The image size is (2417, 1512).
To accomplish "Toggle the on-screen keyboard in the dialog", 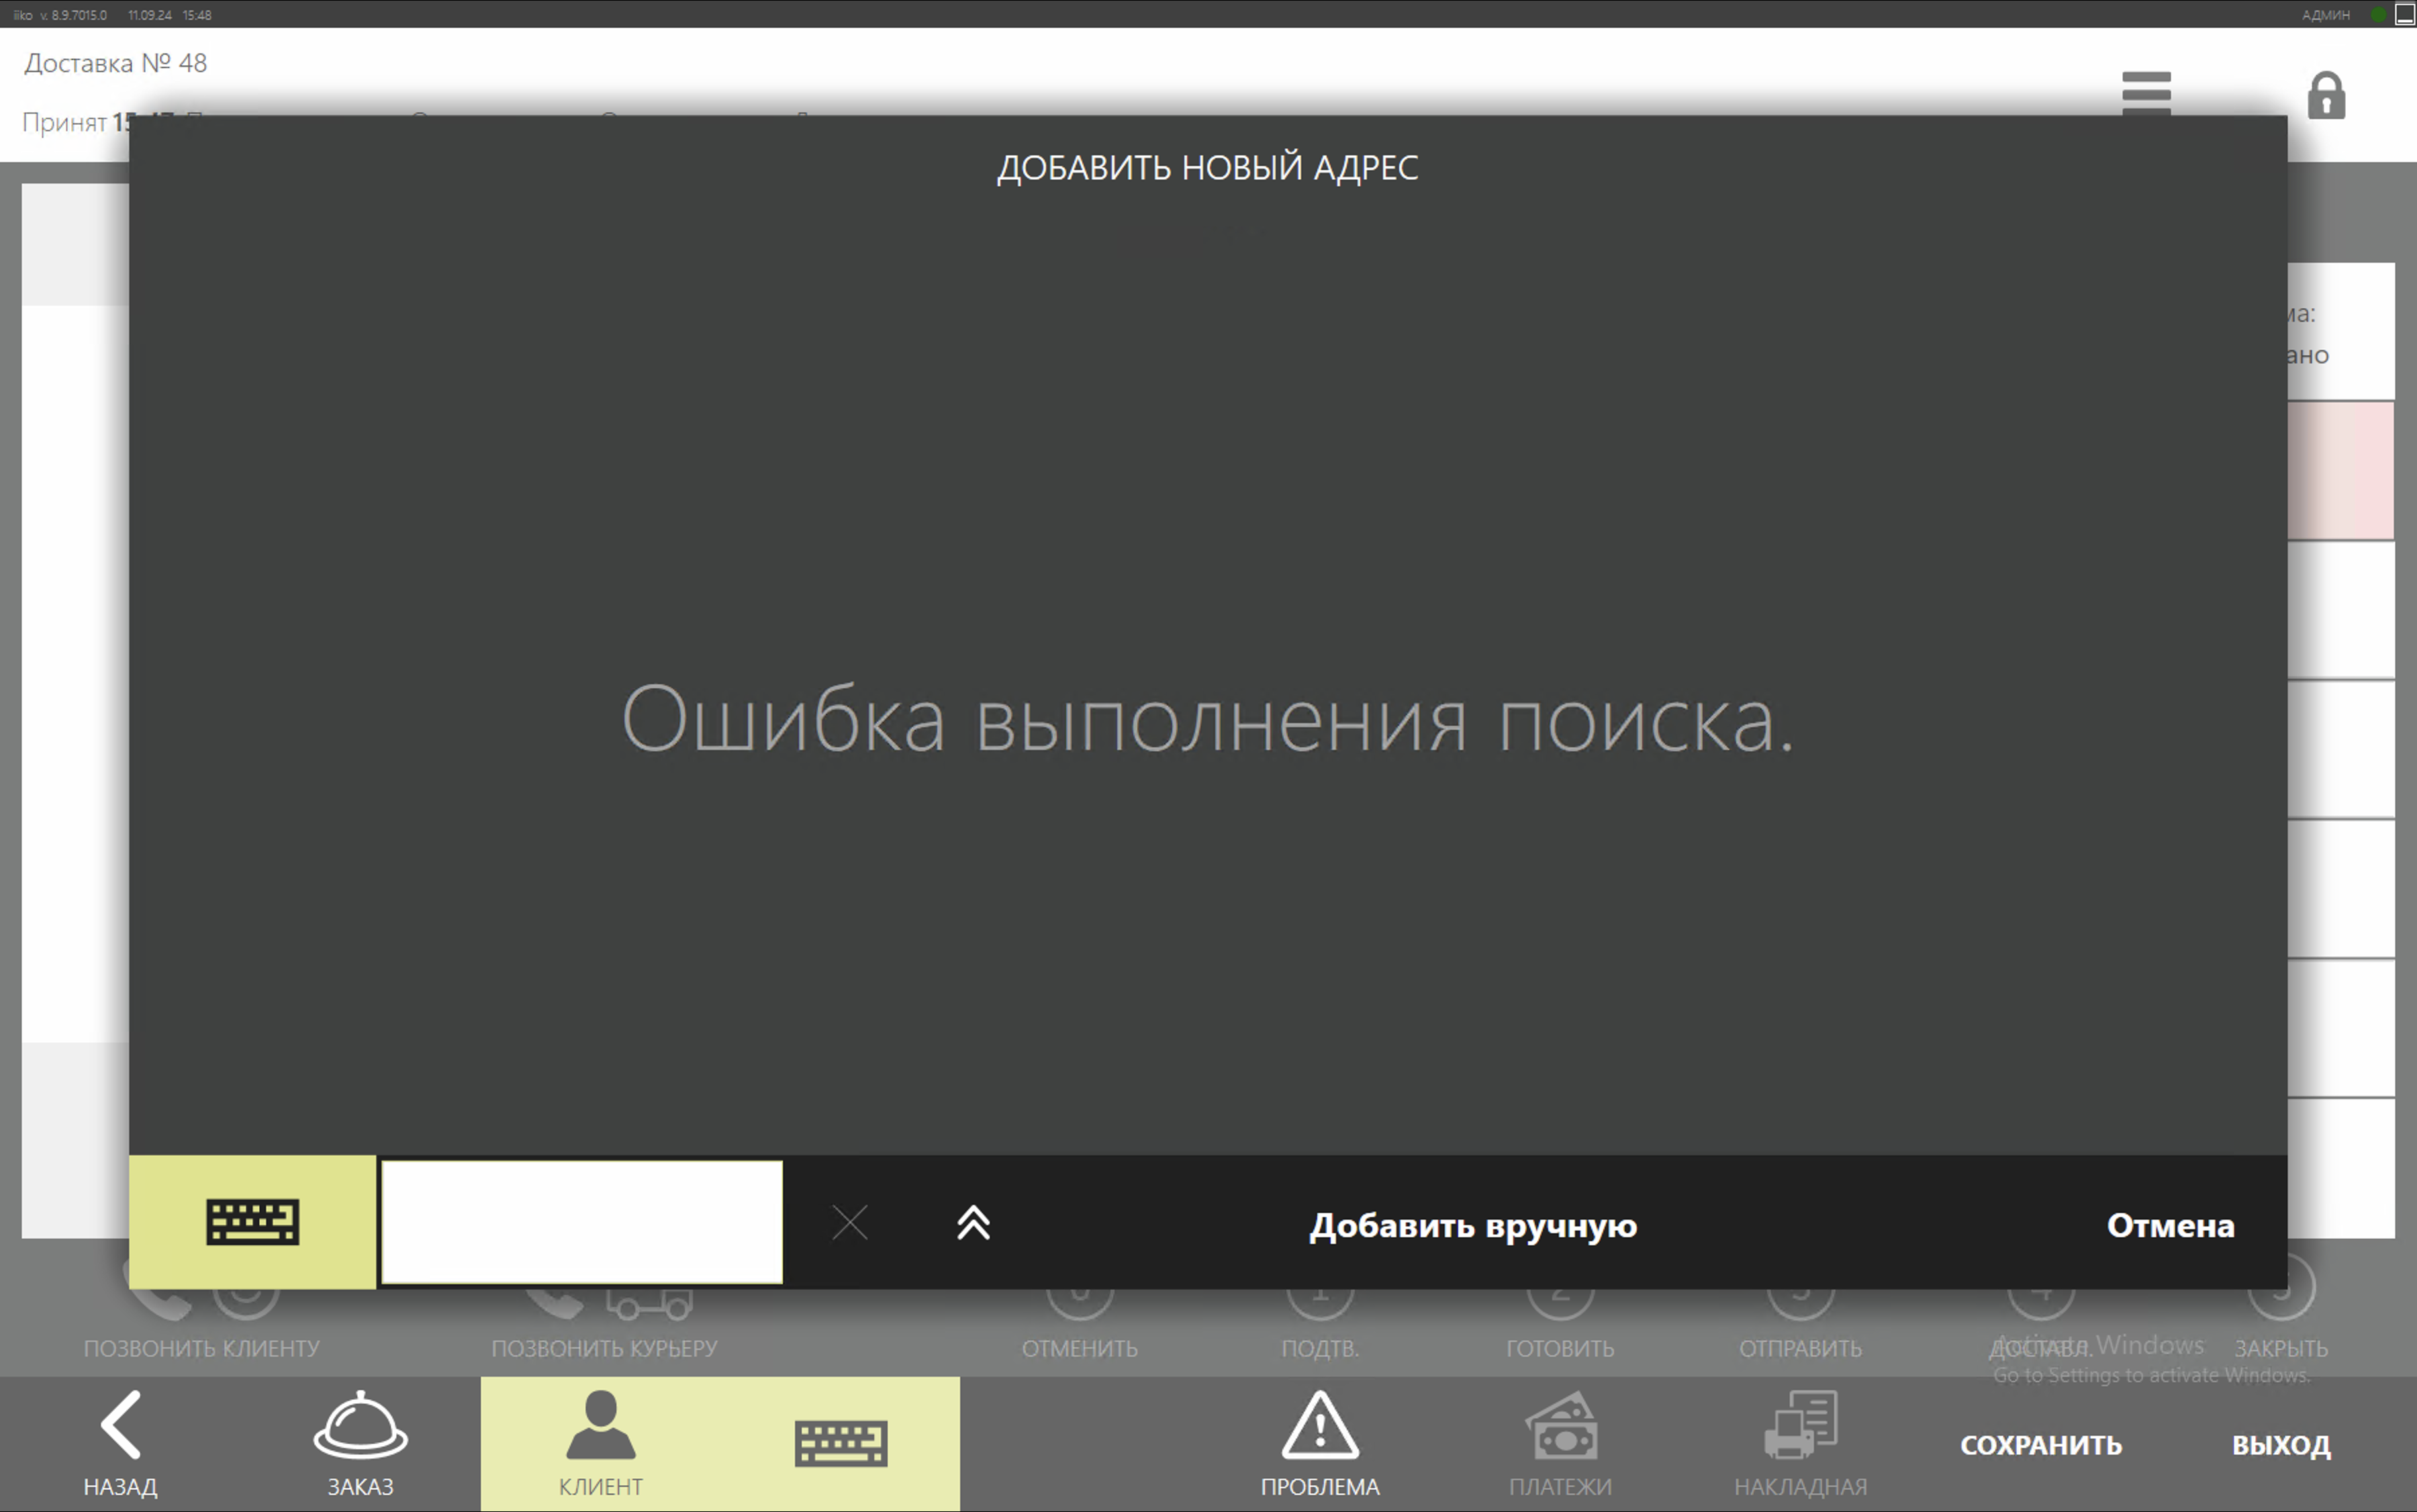I will click(x=252, y=1222).
